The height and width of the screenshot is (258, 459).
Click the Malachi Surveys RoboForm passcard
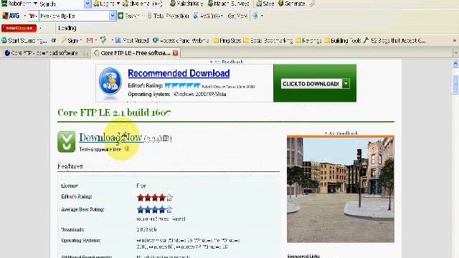click(x=229, y=4)
